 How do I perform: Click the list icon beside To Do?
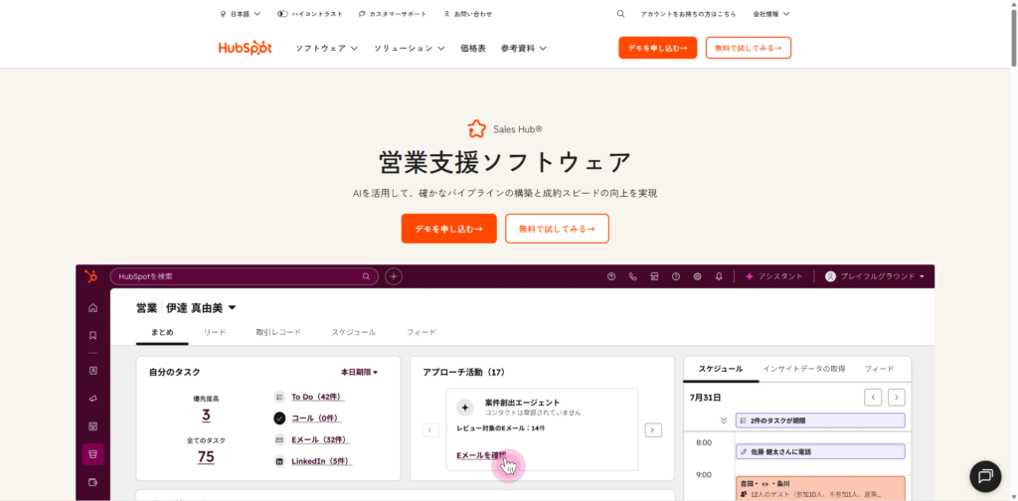pyautogui.click(x=279, y=397)
